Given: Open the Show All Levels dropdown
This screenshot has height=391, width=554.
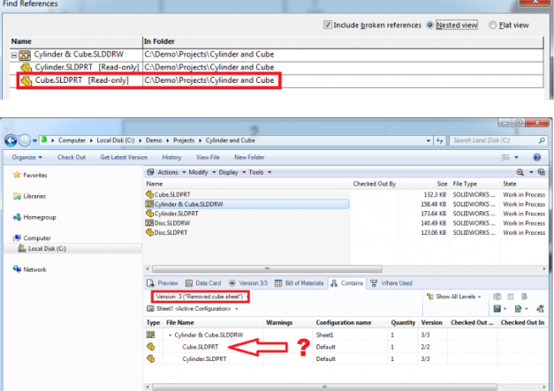Looking at the screenshot, I should point(456,297).
